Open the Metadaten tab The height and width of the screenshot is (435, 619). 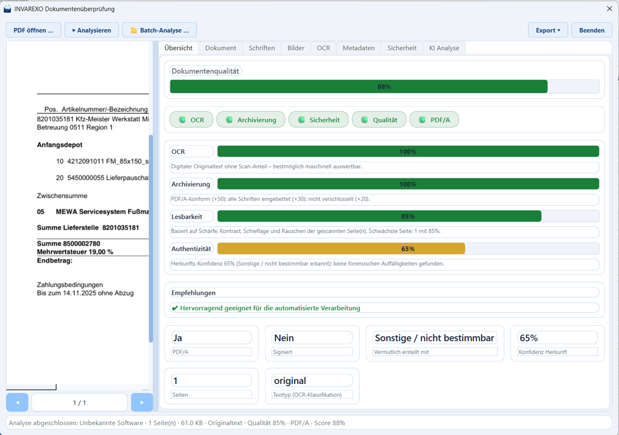tap(359, 48)
